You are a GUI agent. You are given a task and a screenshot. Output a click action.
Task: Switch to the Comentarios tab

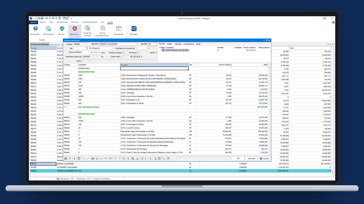tap(188, 44)
